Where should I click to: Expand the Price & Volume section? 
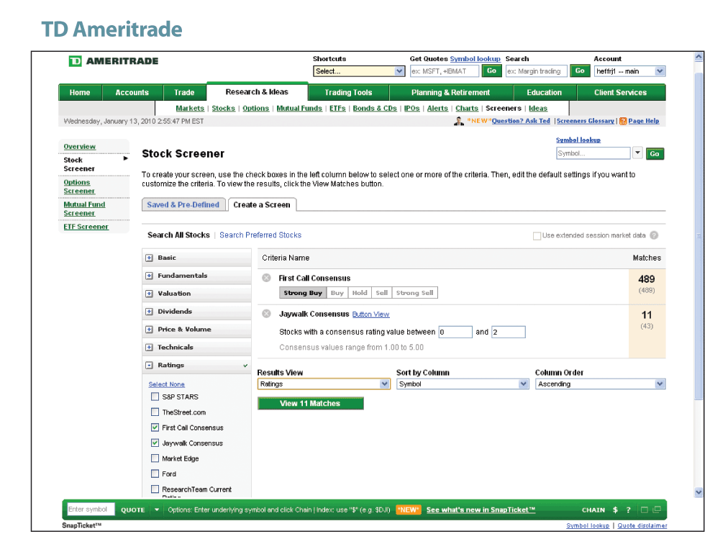tap(149, 330)
